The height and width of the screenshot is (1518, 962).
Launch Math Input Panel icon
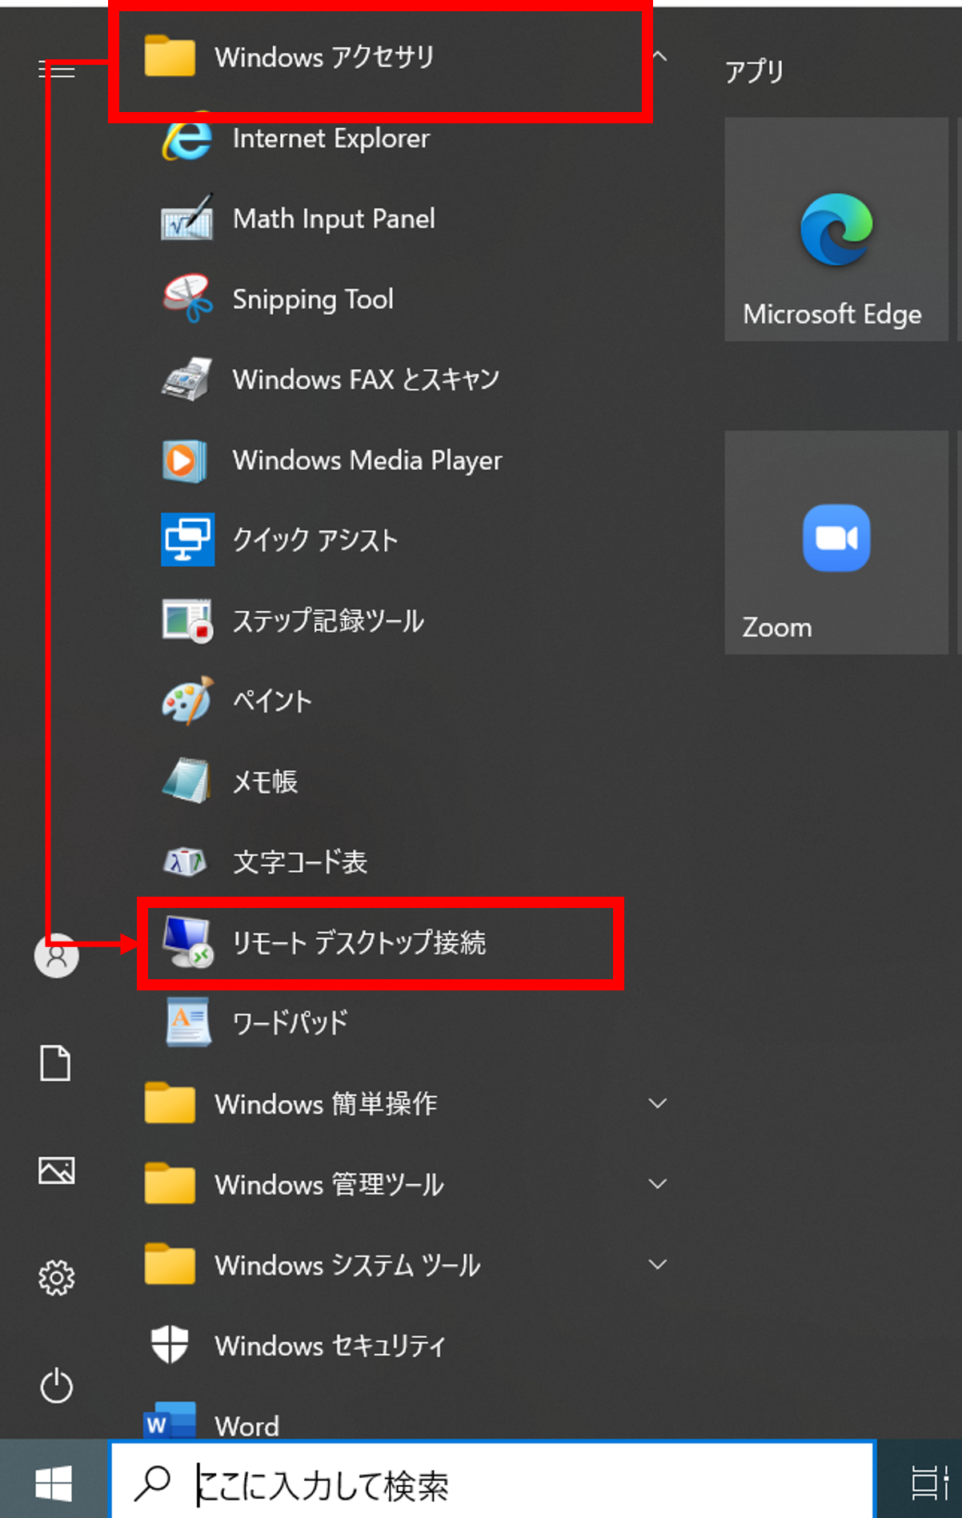tap(187, 218)
